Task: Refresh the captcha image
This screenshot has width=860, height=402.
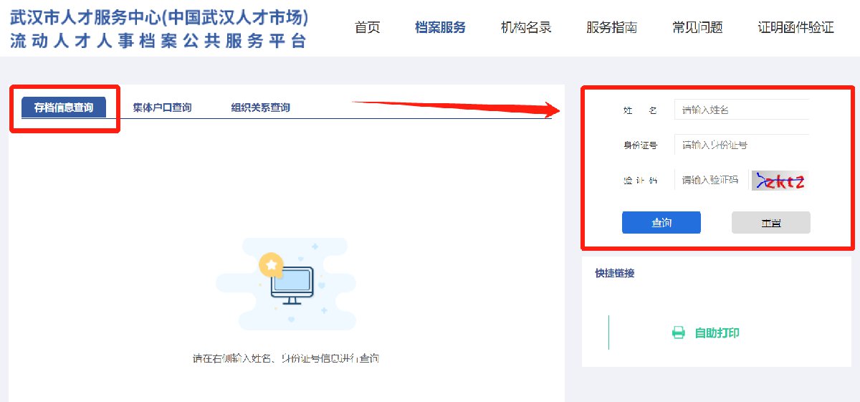Action: click(x=779, y=180)
